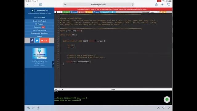
Task: Click the Stop button in toolbar
Action: click(x=81, y=12)
